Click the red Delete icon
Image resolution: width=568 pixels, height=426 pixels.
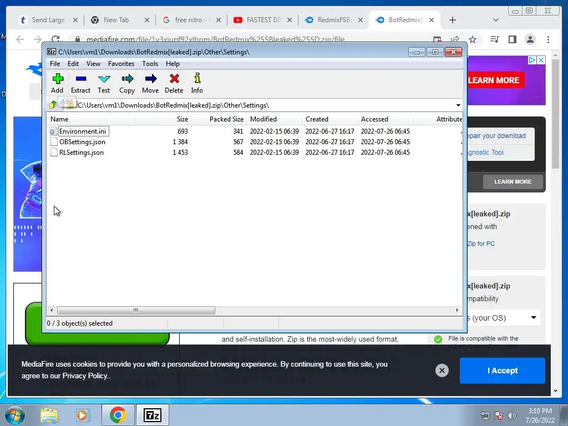click(174, 83)
